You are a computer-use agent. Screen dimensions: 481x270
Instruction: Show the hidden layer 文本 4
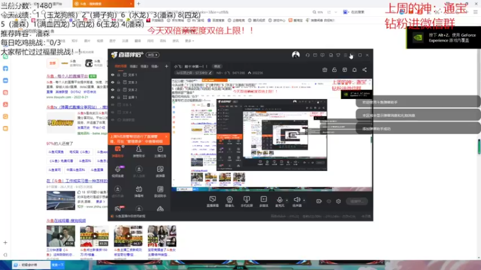coord(112,112)
